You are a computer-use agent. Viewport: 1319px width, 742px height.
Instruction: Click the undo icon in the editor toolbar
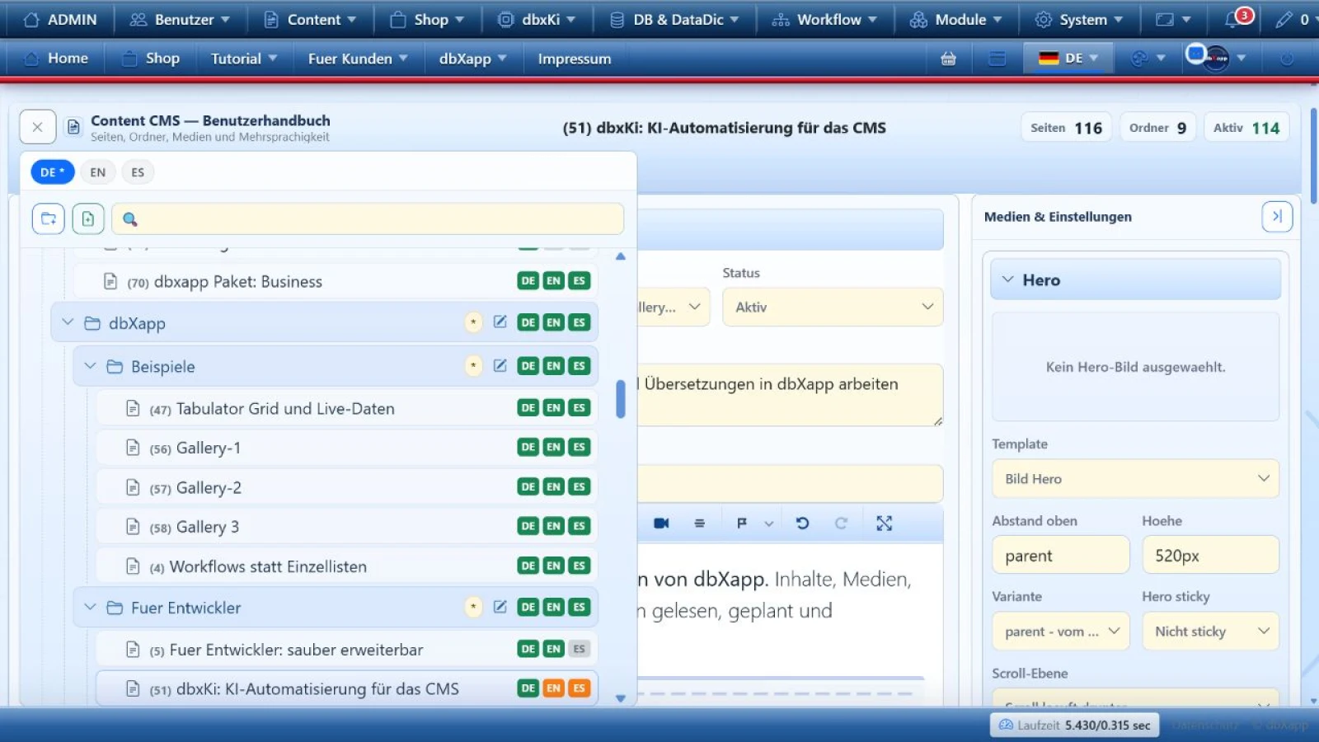[802, 523]
